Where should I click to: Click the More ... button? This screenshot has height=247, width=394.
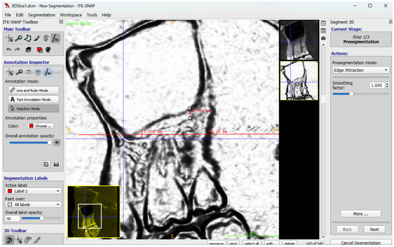pyautogui.click(x=361, y=214)
